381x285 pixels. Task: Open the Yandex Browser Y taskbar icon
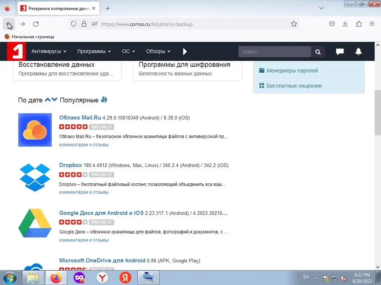point(102,278)
